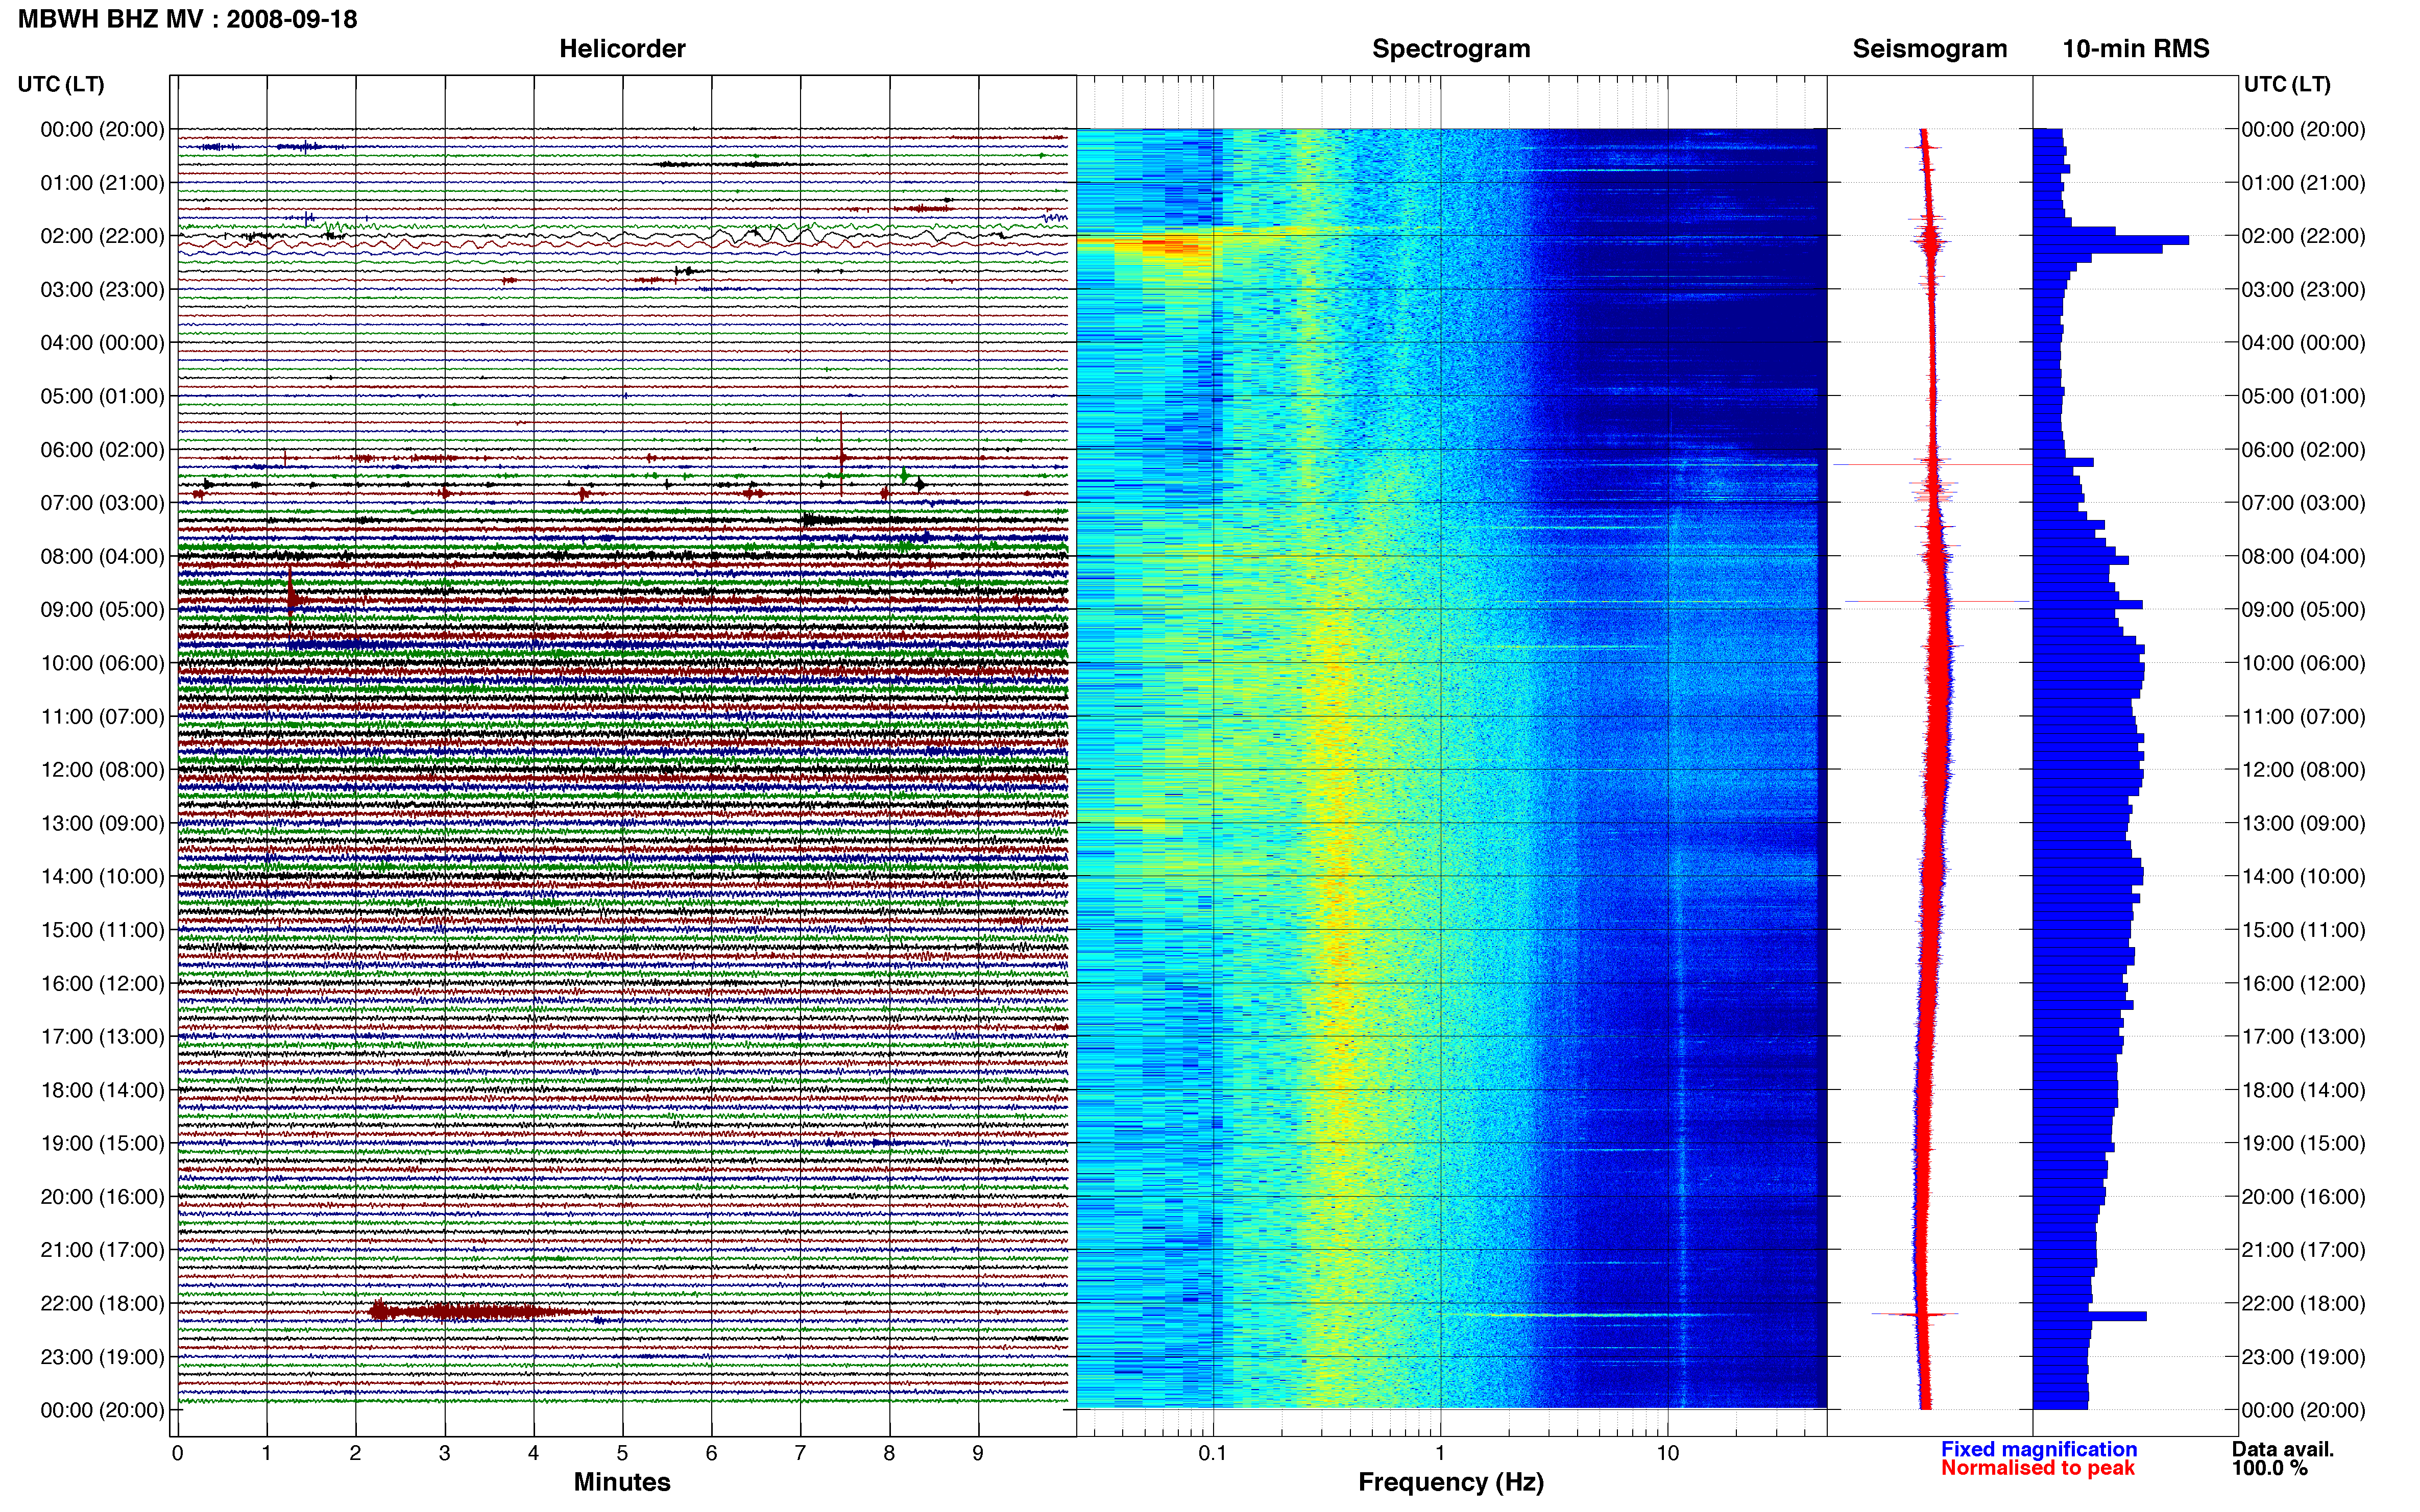
Task: Click the '1' frequency tick label
Action: (1441, 1454)
